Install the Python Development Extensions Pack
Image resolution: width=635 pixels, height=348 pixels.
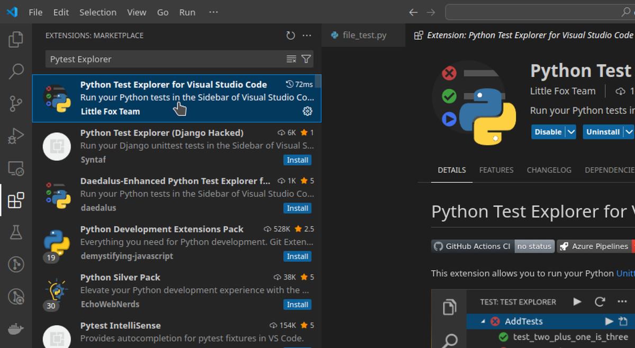coord(297,256)
